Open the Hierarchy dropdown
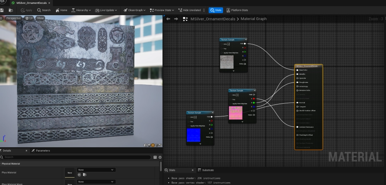 (x=81, y=10)
